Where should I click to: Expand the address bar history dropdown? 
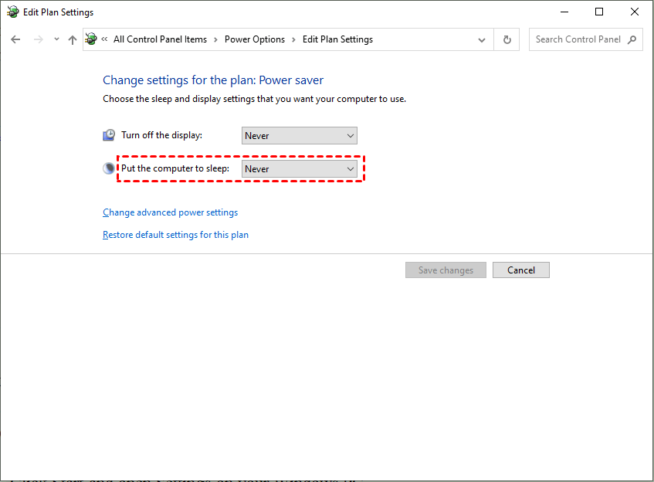coord(483,39)
